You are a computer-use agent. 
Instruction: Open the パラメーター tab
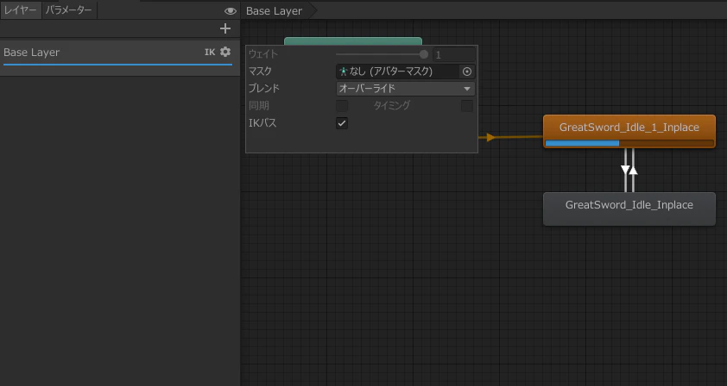[68, 9]
